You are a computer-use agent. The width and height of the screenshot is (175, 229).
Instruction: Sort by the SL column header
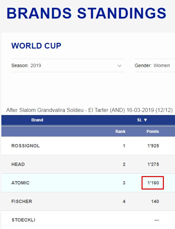pos(142,120)
